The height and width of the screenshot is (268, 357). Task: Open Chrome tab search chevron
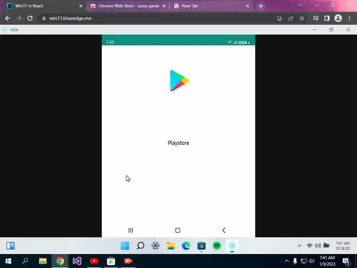(301, 5)
